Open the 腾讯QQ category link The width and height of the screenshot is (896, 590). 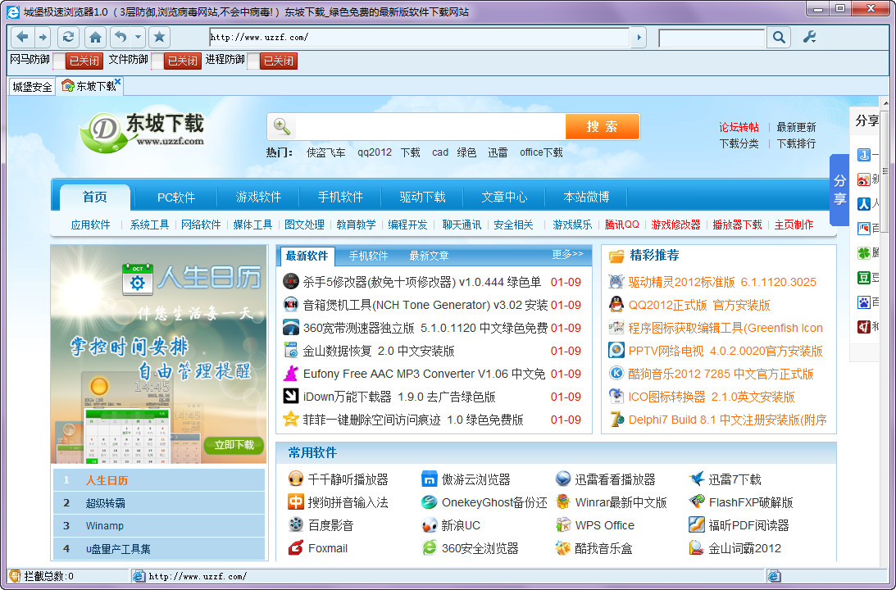pos(621,225)
